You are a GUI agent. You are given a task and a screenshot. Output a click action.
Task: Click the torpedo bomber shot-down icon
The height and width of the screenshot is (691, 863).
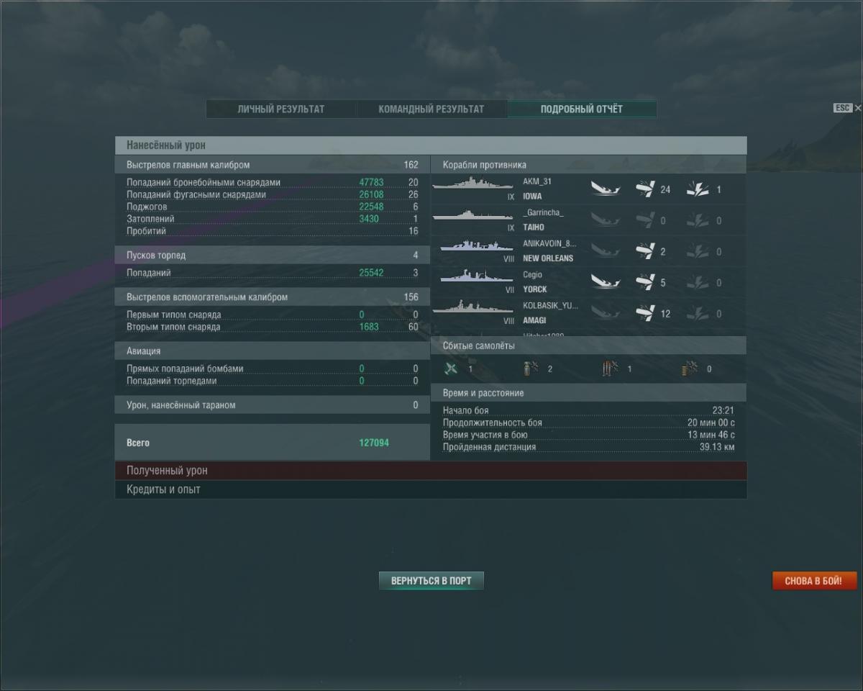610,369
